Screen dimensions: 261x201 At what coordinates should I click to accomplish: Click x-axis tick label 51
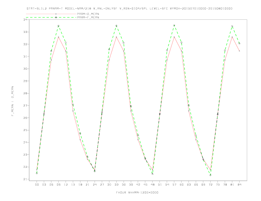160,185
